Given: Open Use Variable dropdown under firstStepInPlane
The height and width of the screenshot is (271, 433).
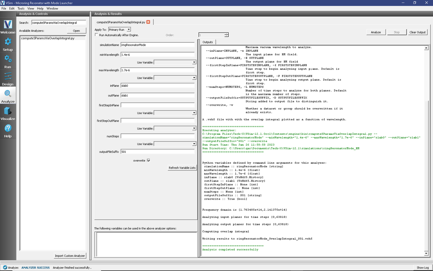Looking at the screenshot, I should coord(175,113).
